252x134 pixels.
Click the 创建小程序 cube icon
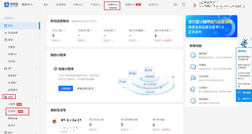coord(55,69)
